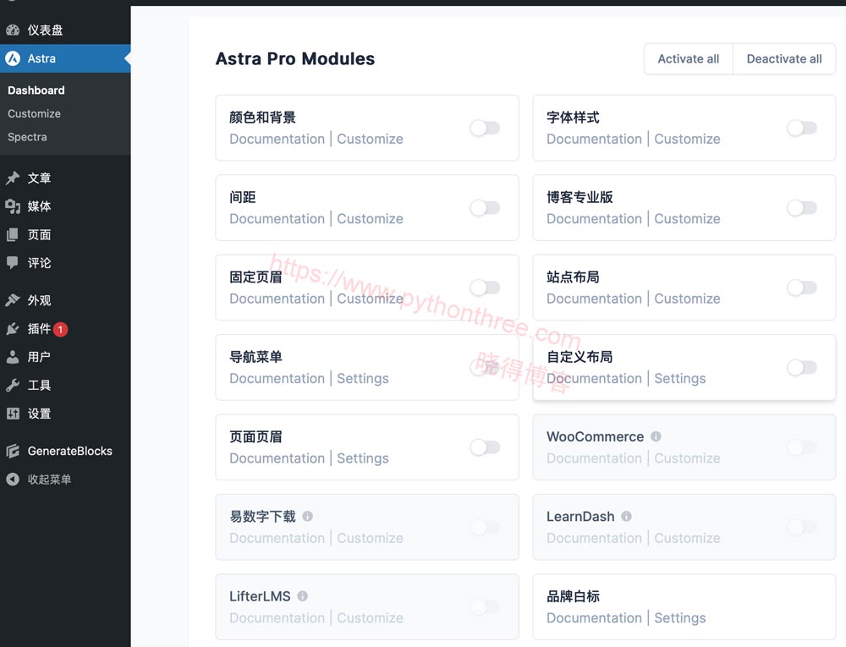Open the Spectra submenu item
Image resolution: width=846 pixels, height=647 pixels.
[x=27, y=137]
